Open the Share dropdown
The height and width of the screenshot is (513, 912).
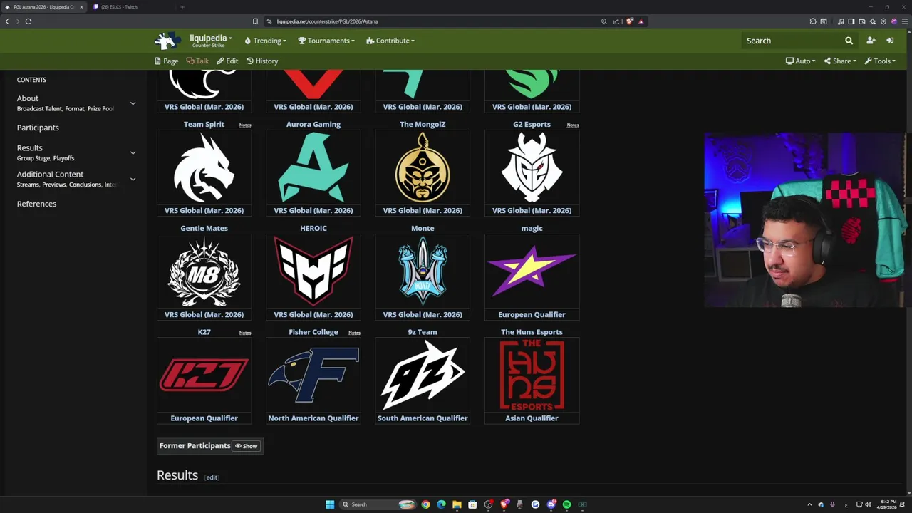(839, 61)
